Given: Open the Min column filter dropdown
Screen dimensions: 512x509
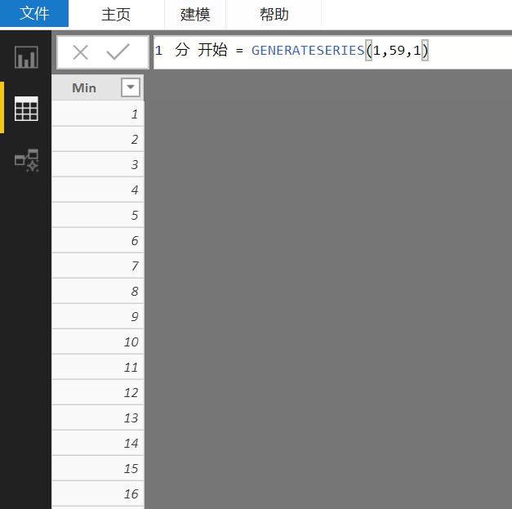Looking at the screenshot, I should [131, 87].
